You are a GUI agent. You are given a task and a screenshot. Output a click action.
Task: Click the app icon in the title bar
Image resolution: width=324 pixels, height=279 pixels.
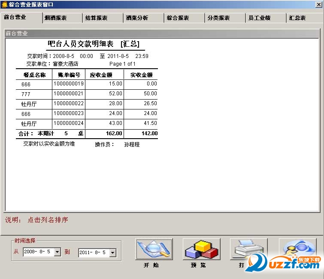pyautogui.click(x=4, y=4)
